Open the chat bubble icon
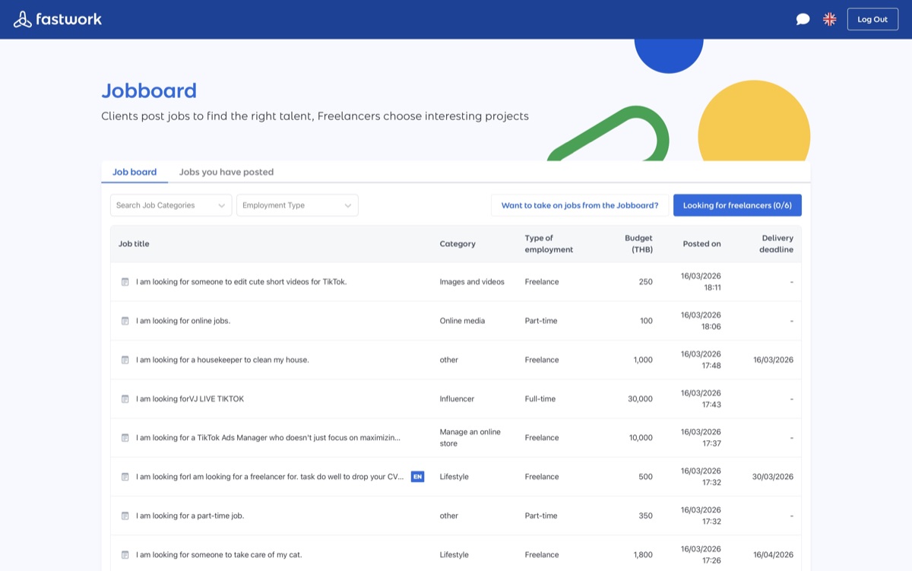Screen dimensions: 912x571 [x=803, y=19]
